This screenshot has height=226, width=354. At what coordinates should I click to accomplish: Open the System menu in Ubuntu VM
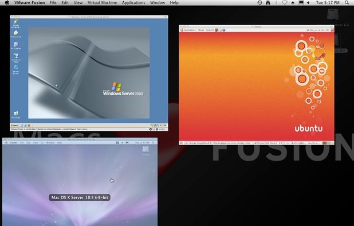click(210, 30)
